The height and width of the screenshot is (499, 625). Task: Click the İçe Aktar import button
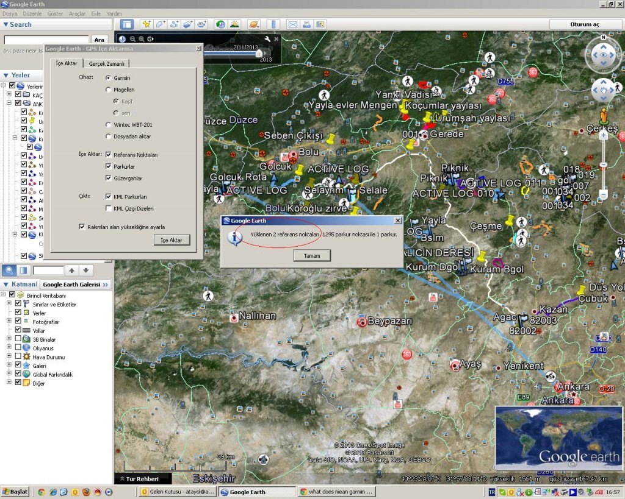[172, 240]
